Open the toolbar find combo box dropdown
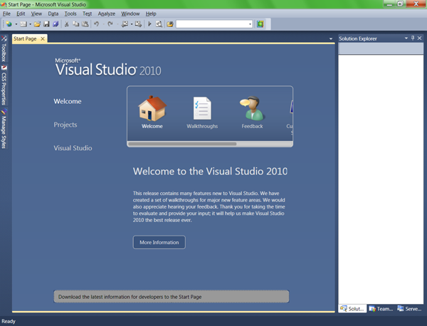Image resolution: width=427 pixels, height=326 pixels. pos(250,24)
